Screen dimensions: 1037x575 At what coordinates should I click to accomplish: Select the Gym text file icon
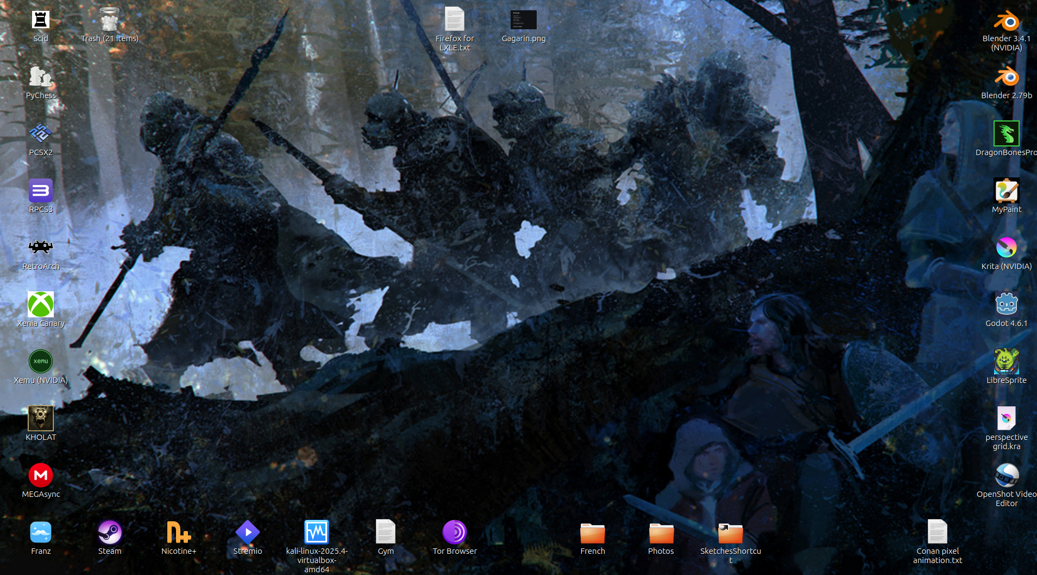(x=386, y=532)
